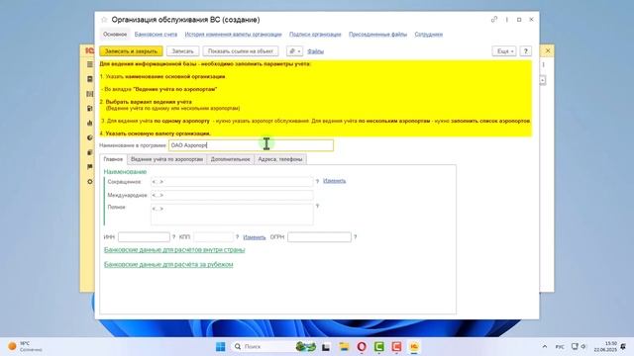Click the Наименование в программе input field

click(251, 145)
